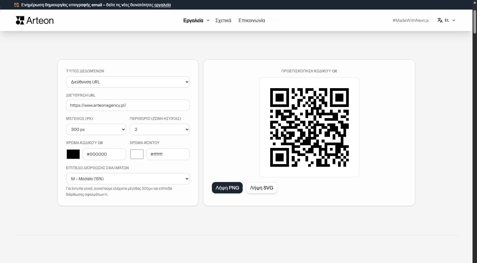This screenshot has height=263, width=477.
Task: Open the black QR code color swatch
Action: (x=73, y=154)
